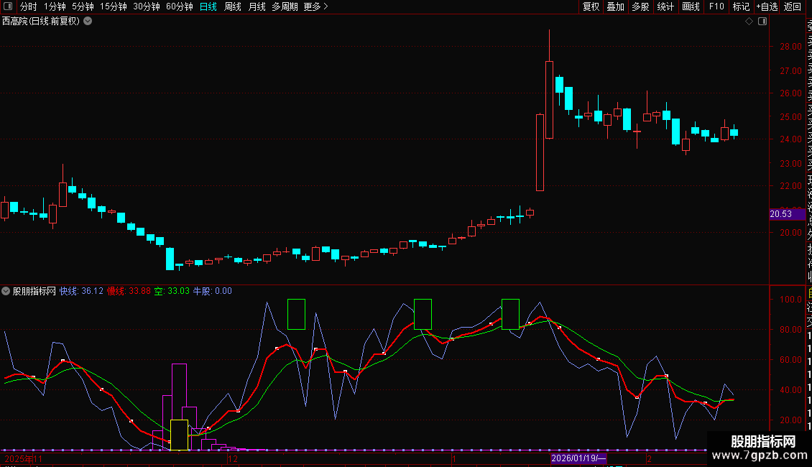Open the 画线 drawing tools

point(691,6)
